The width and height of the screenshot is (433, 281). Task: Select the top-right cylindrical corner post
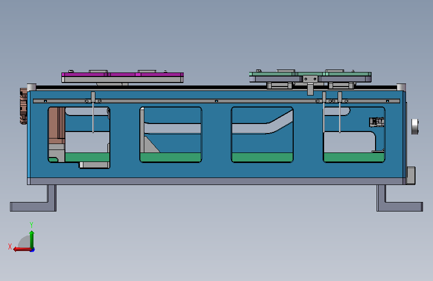coord(401,87)
